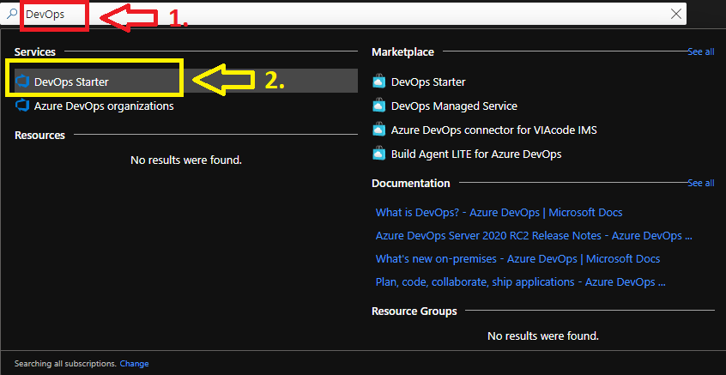Image resolution: width=726 pixels, height=375 pixels.
Task: Click DevOps Managed Service bag icon
Action: [378, 106]
